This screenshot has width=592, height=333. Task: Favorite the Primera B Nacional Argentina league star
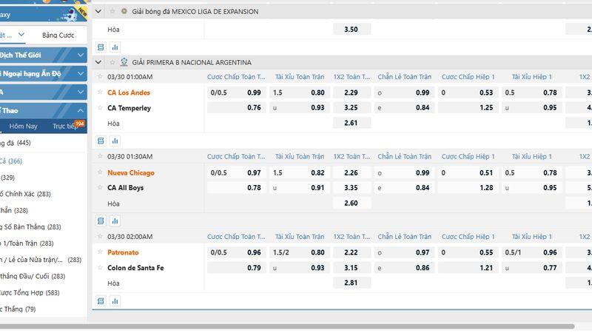click(112, 62)
